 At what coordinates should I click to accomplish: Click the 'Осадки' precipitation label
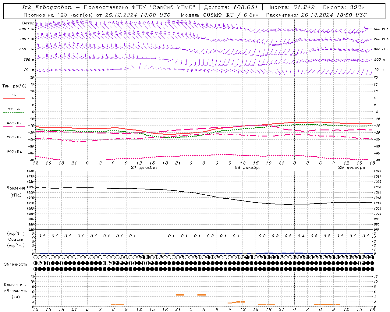point(16,239)
